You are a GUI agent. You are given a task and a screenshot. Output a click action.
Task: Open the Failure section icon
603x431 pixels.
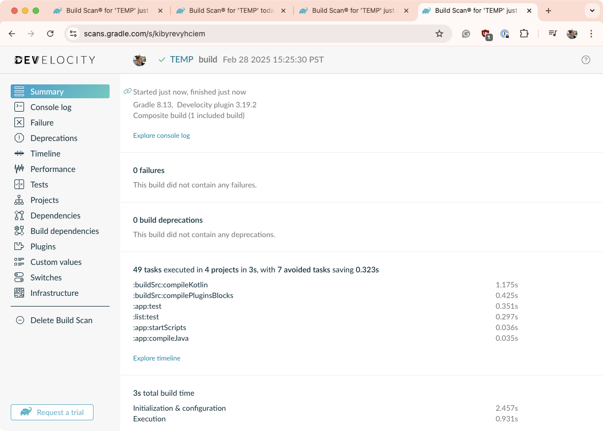click(x=19, y=122)
